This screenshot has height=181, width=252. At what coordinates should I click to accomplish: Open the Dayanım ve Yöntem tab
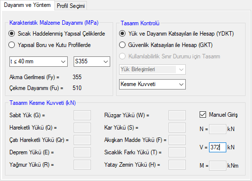(27, 5)
